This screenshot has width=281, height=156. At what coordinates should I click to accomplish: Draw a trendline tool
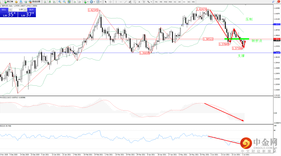(125, 2)
